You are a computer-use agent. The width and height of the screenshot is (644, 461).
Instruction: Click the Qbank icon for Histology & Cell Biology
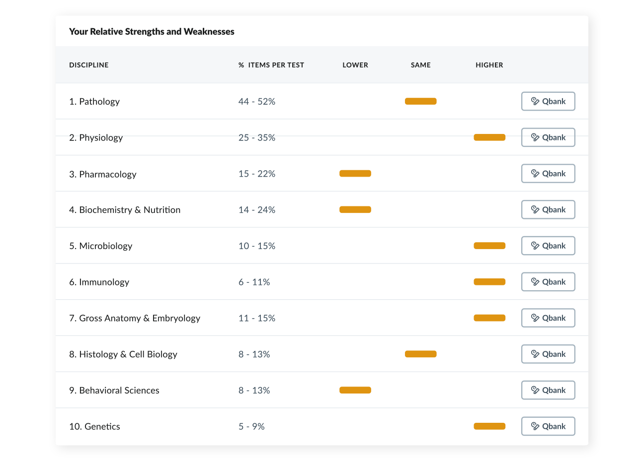point(534,354)
